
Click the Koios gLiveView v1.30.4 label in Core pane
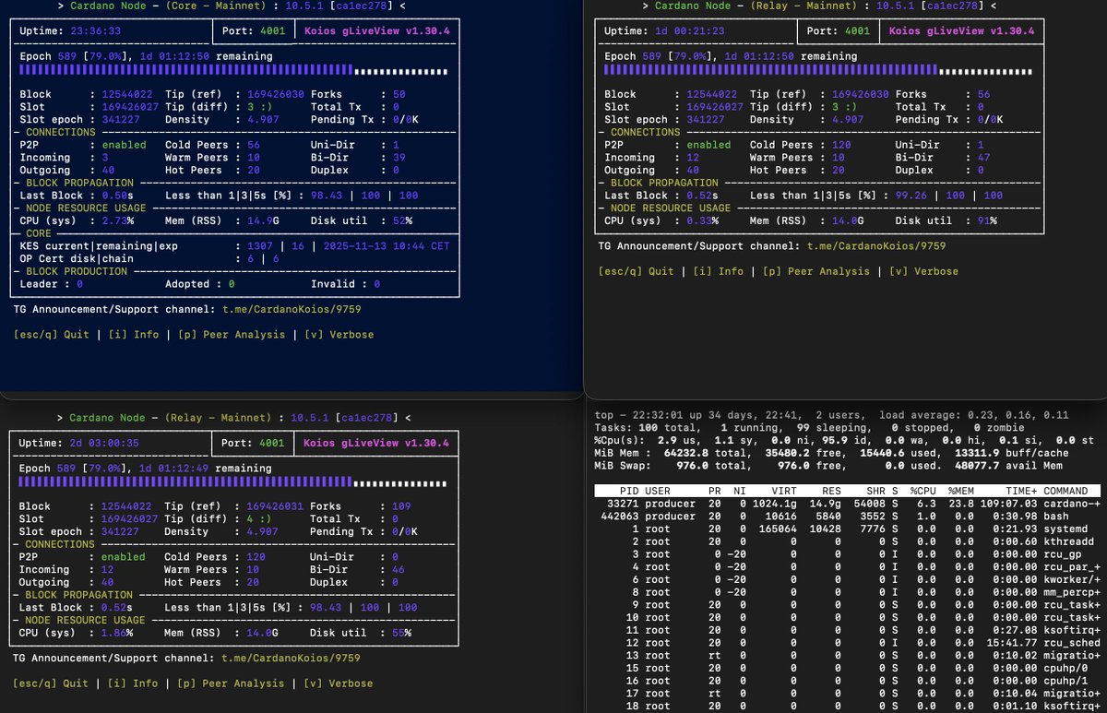point(376,30)
